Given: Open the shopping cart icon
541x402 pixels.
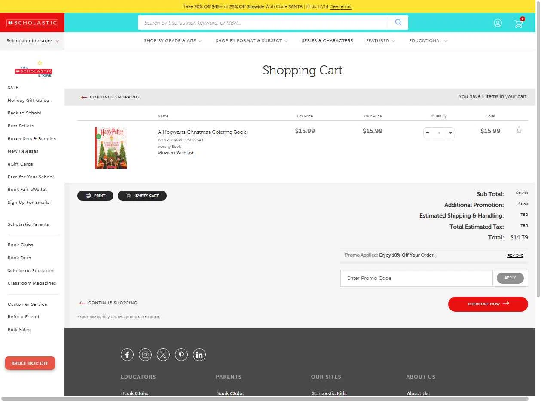Looking at the screenshot, I should 519,23.
